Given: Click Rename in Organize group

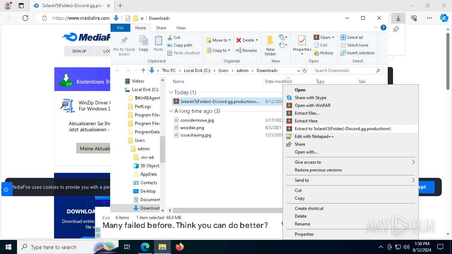Looking at the screenshot, I should 246,50.
